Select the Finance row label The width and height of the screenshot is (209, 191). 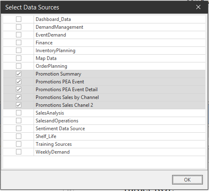[x=44, y=43]
